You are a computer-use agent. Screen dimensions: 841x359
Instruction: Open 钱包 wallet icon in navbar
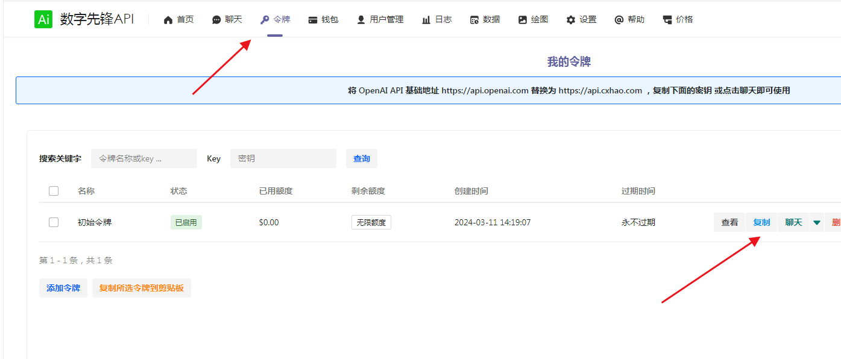(313, 20)
